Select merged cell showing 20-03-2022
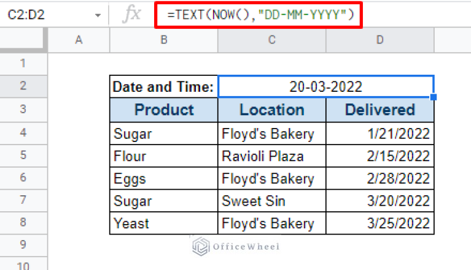Screen dimensions: 471x270 pyautogui.click(x=325, y=87)
